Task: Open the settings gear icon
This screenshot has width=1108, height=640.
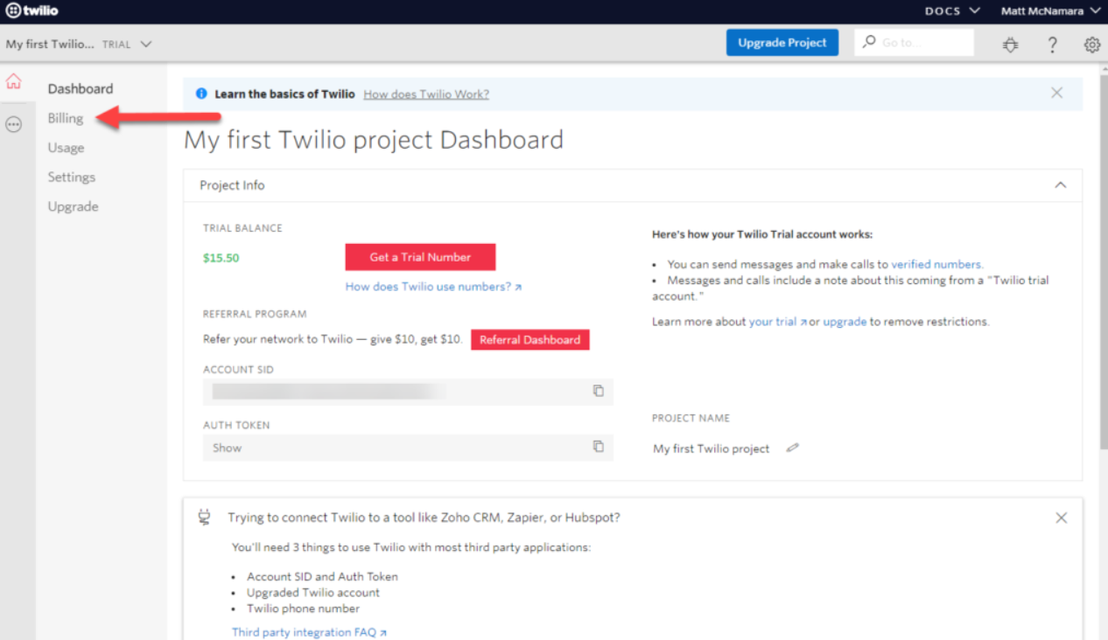Action: 1092,45
